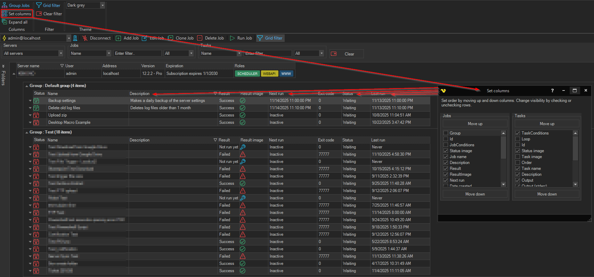The image size is (594, 277).
Task: Click the Clone Job icon
Action: [x=171, y=38]
